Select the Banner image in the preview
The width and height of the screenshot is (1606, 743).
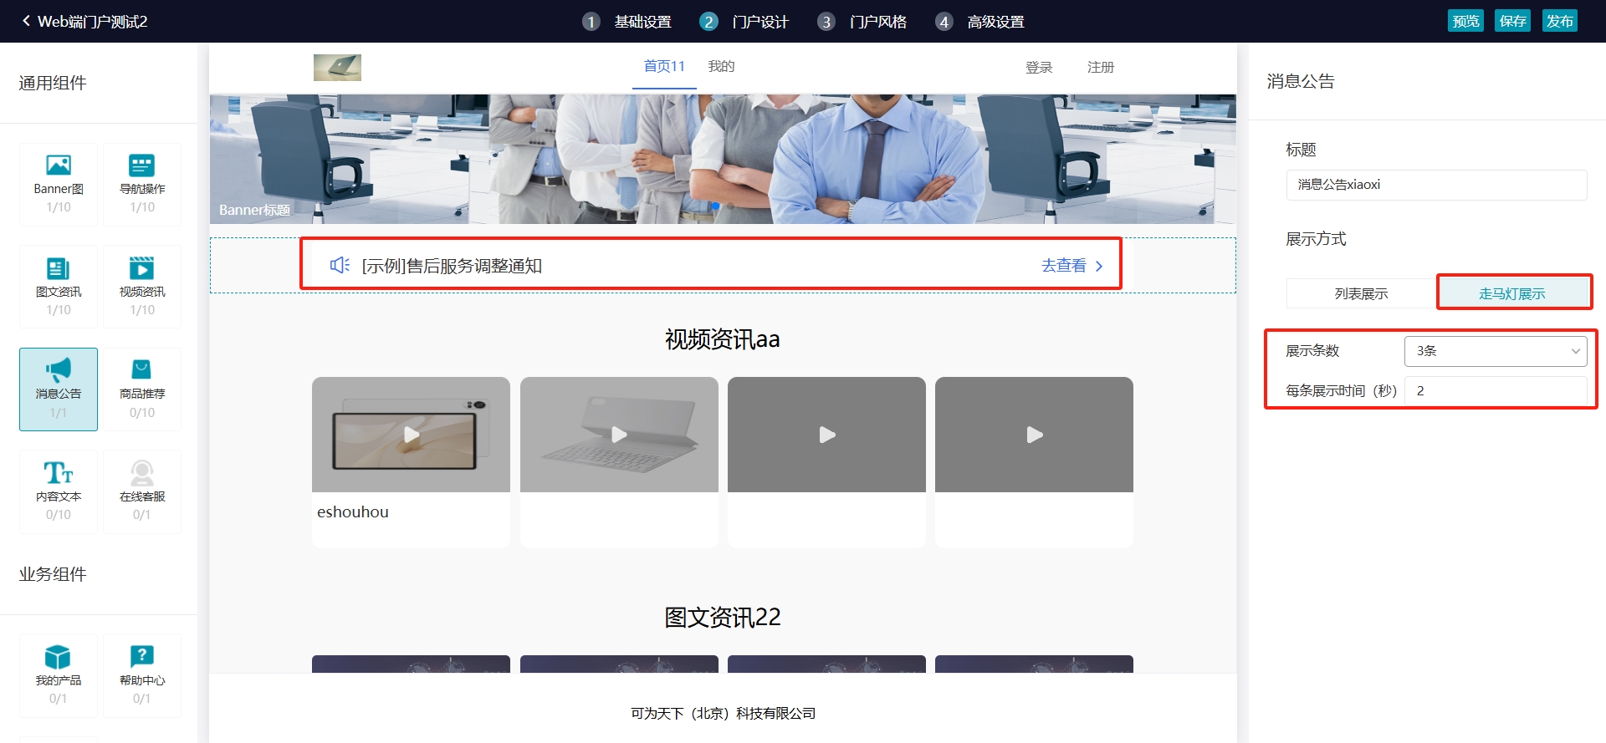coord(723,159)
